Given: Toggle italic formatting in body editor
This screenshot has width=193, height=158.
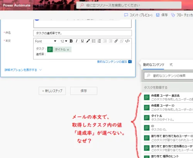Looking at the screenshot, I should point(77,41).
